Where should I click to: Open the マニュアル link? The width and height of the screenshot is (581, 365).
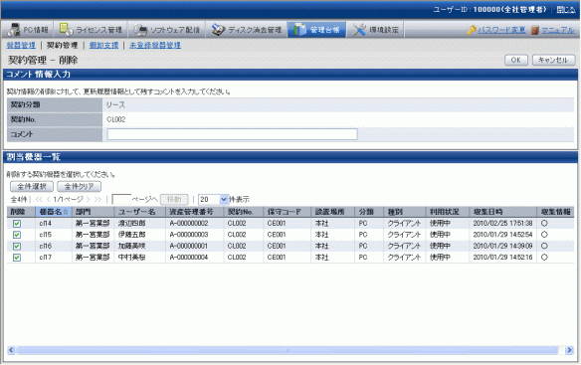tap(558, 30)
